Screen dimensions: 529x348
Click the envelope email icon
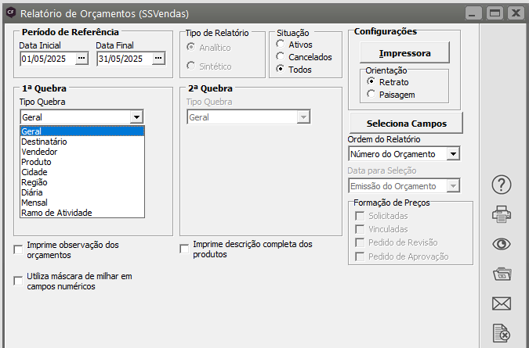coord(502,303)
